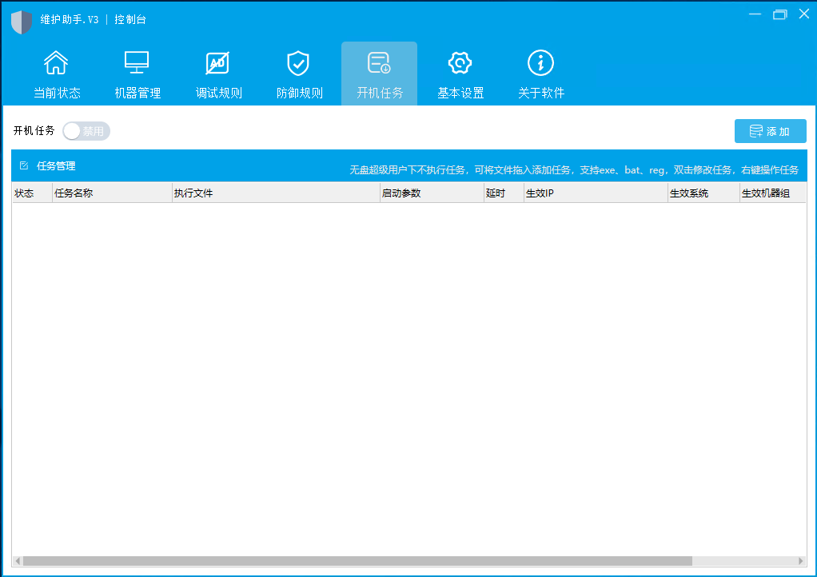Click the 生效机器组 column header
This screenshot has height=577, width=817.
click(x=773, y=193)
